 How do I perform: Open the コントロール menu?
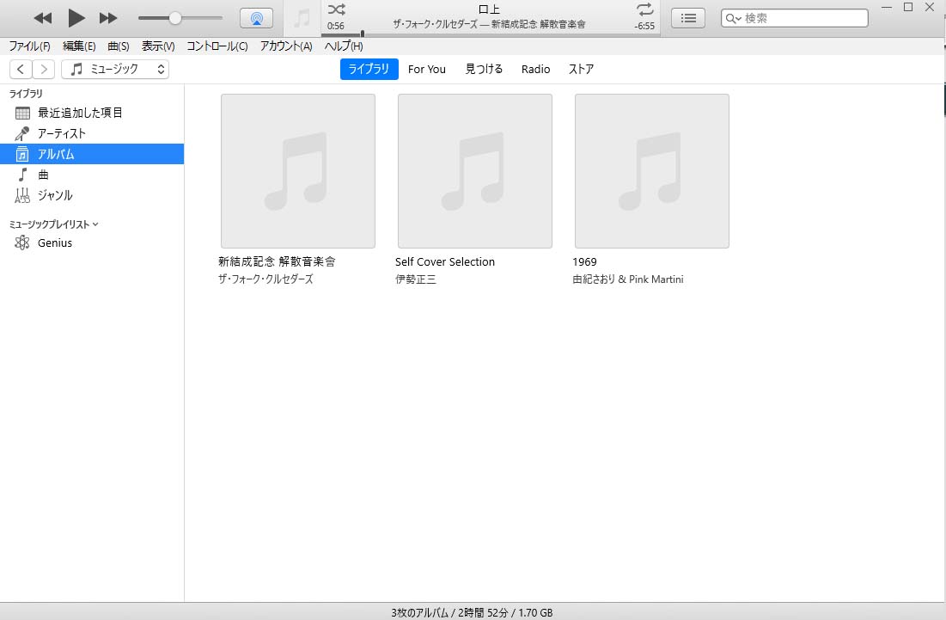tap(217, 46)
